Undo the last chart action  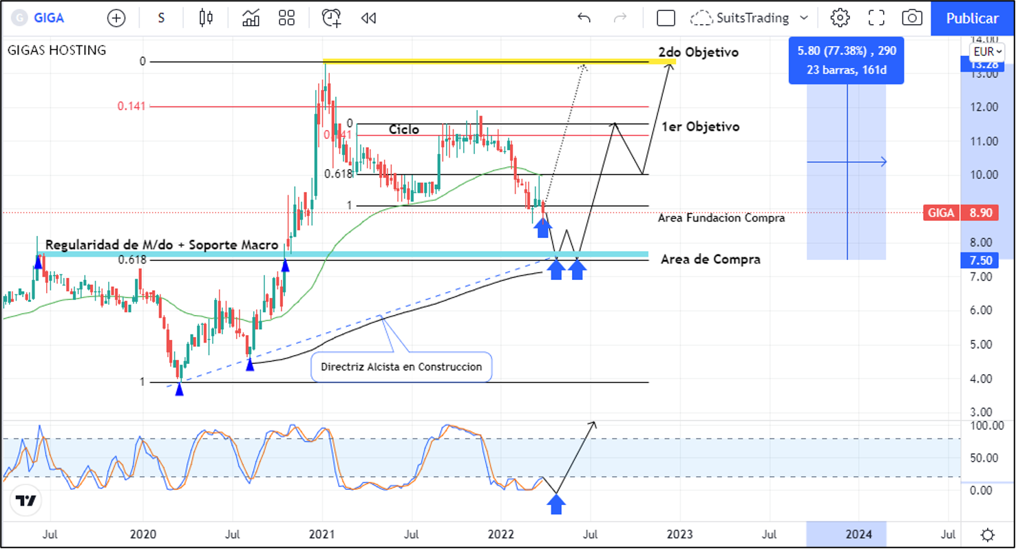click(584, 18)
